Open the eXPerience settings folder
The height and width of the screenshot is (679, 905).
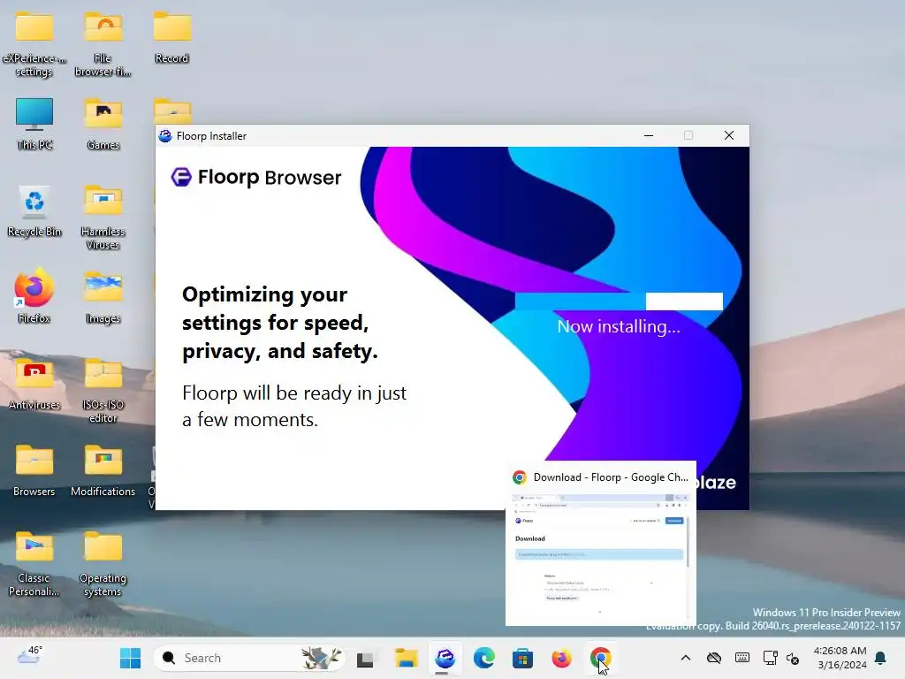point(34,45)
